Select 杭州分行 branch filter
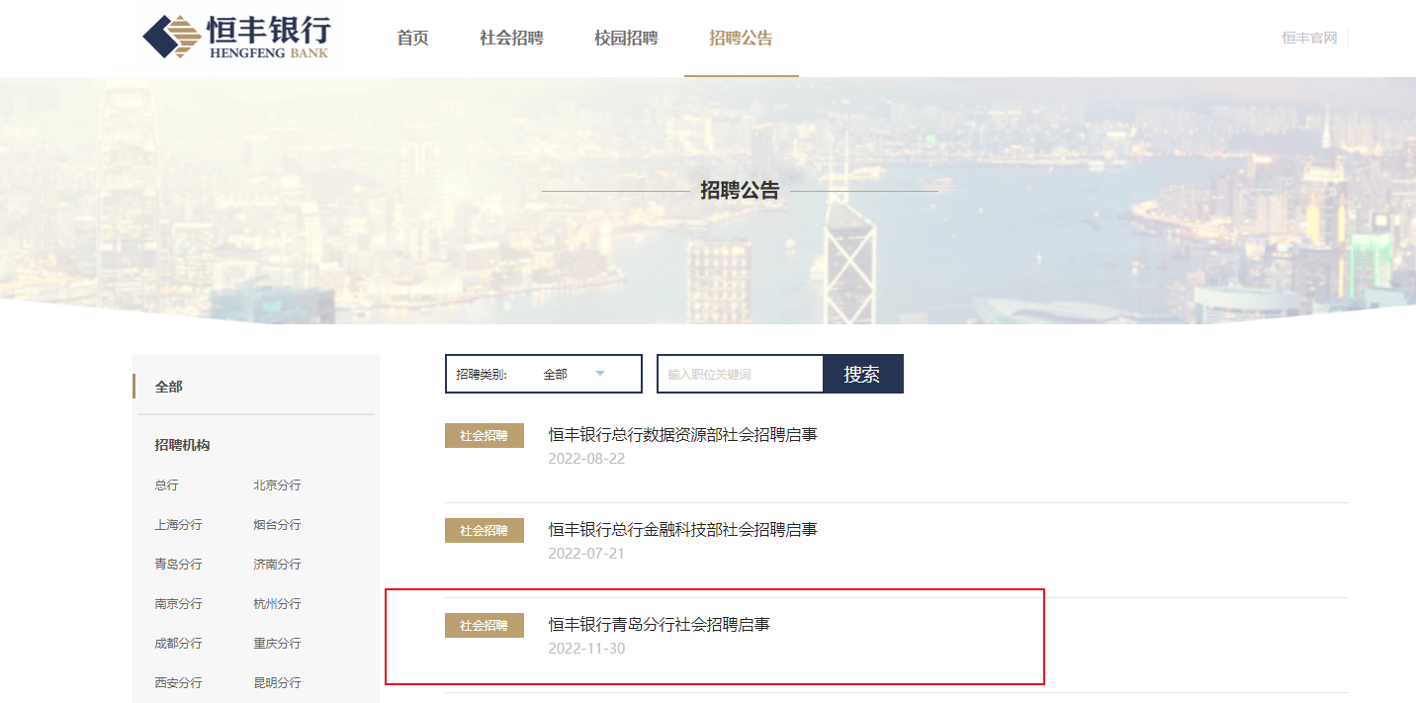 point(277,604)
